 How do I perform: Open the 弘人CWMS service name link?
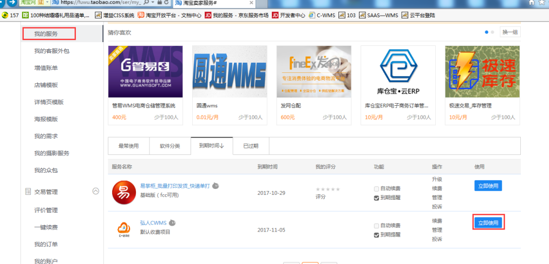pyautogui.click(x=153, y=223)
